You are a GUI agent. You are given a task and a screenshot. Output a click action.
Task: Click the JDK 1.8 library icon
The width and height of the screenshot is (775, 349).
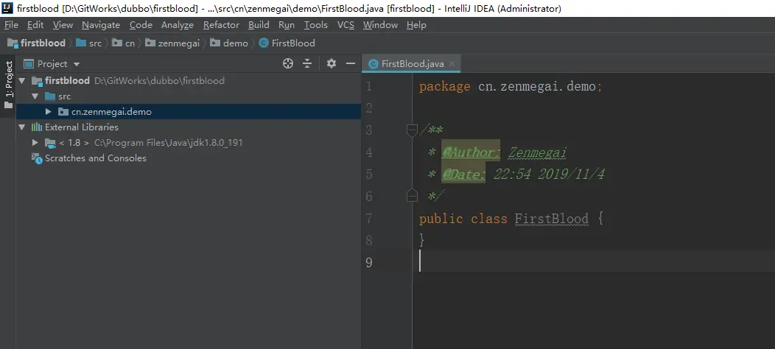click(50, 143)
